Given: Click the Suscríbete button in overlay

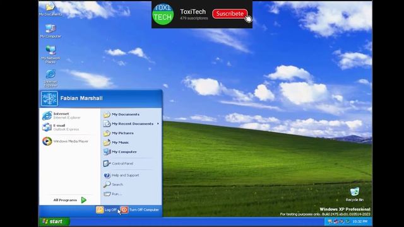Looking at the screenshot, I should pyautogui.click(x=230, y=14).
